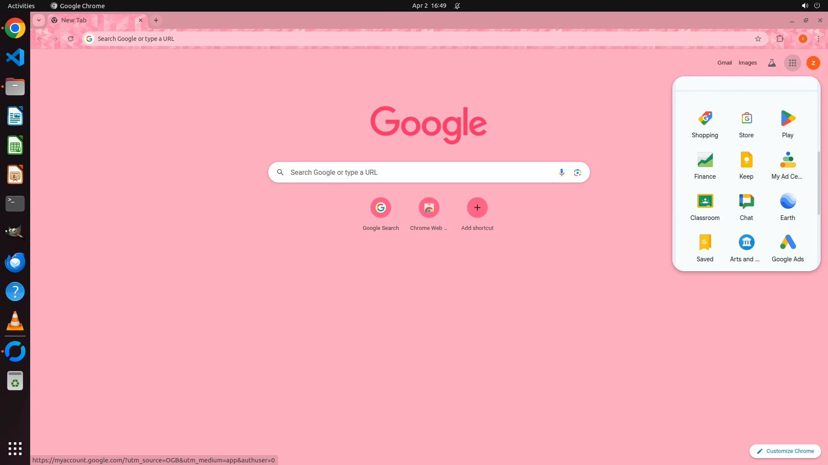
Task: Click the apps panel scrollbar
Action: coord(818,183)
